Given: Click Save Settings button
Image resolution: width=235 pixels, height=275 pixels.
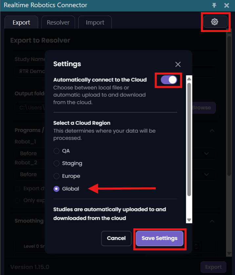Looking at the screenshot, I should point(160,238).
